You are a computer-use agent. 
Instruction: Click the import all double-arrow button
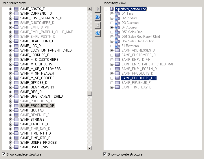(98, 17)
